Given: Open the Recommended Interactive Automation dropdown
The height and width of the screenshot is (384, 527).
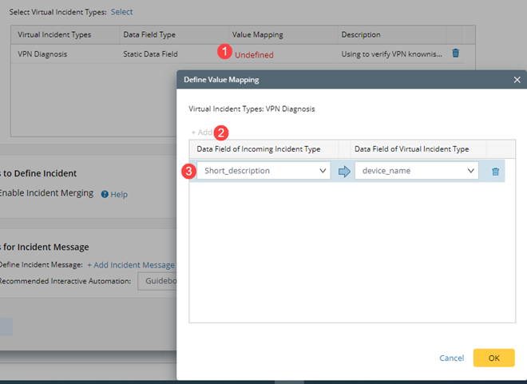Looking at the screenshot, I should [157, 281].
